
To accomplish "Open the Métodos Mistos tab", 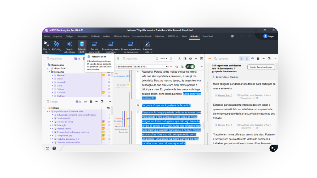I will point(121,36).
